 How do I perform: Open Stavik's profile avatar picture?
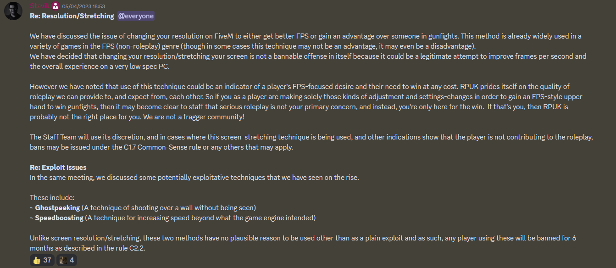(13, 11)
